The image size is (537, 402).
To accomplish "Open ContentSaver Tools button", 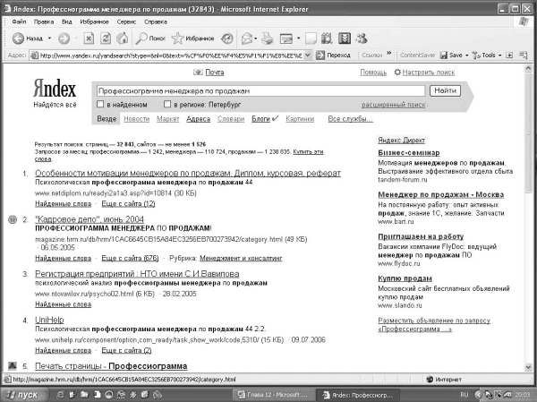I will point(483,56).
